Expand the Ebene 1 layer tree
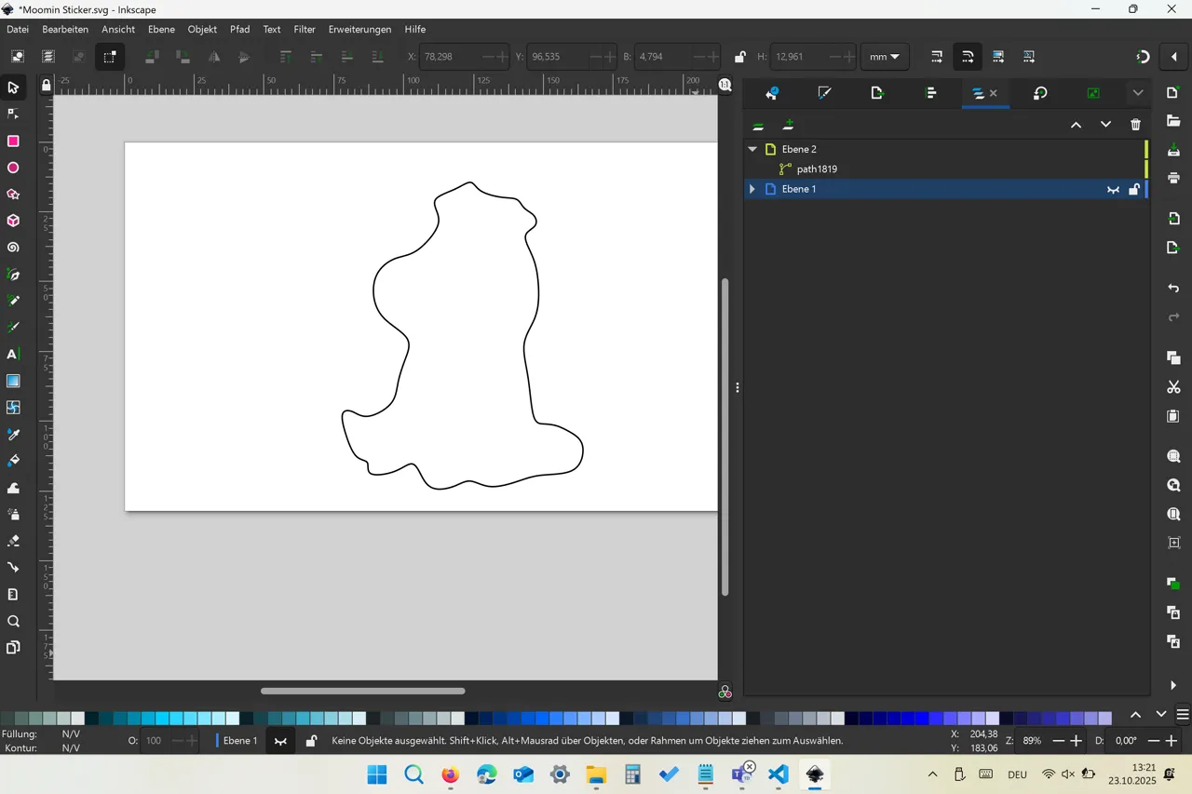 [x=752, y=189]
